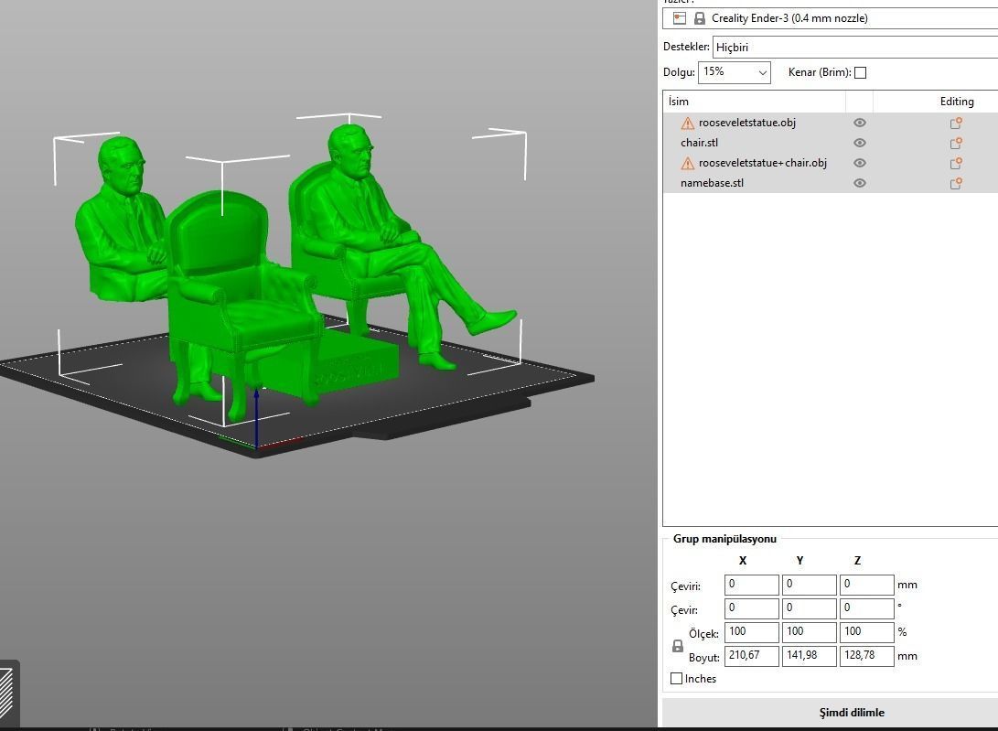Check the Inches checkbox
This screenshot has height=731, width=998.
pyautogui.click(x=677, y=679)
